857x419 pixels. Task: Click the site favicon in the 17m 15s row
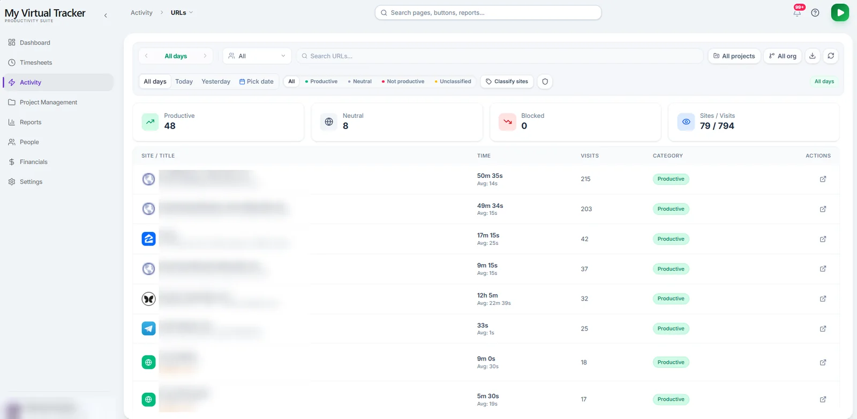pos(148,239)
